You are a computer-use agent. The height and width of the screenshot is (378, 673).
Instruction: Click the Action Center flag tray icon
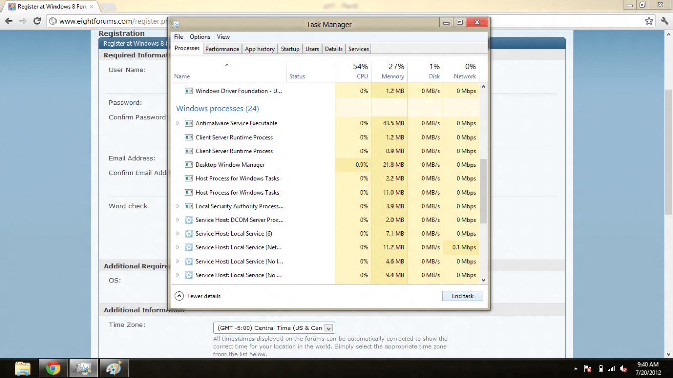click(x=588, y=369)
